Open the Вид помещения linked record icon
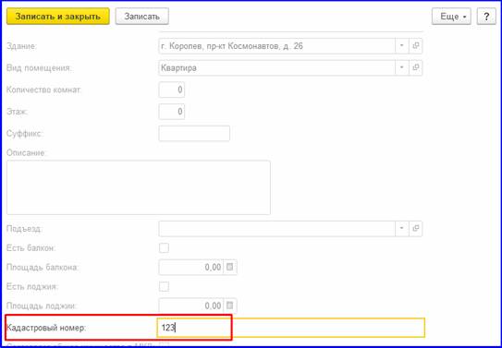The width and height of the screenshot is (502, 348). 415,67
